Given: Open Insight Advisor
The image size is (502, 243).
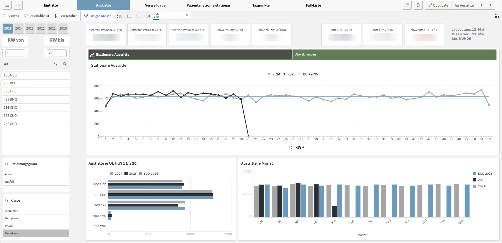Looking at the screenshot, I should coord(98,16).
